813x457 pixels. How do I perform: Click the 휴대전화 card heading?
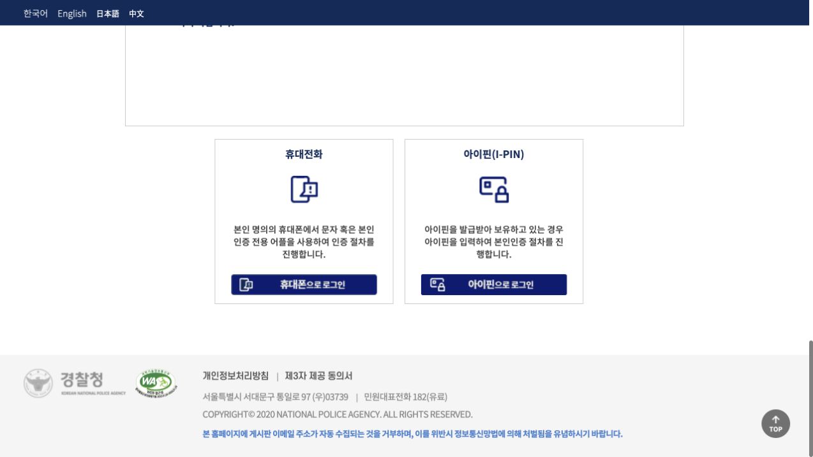[x=304, y=154]
